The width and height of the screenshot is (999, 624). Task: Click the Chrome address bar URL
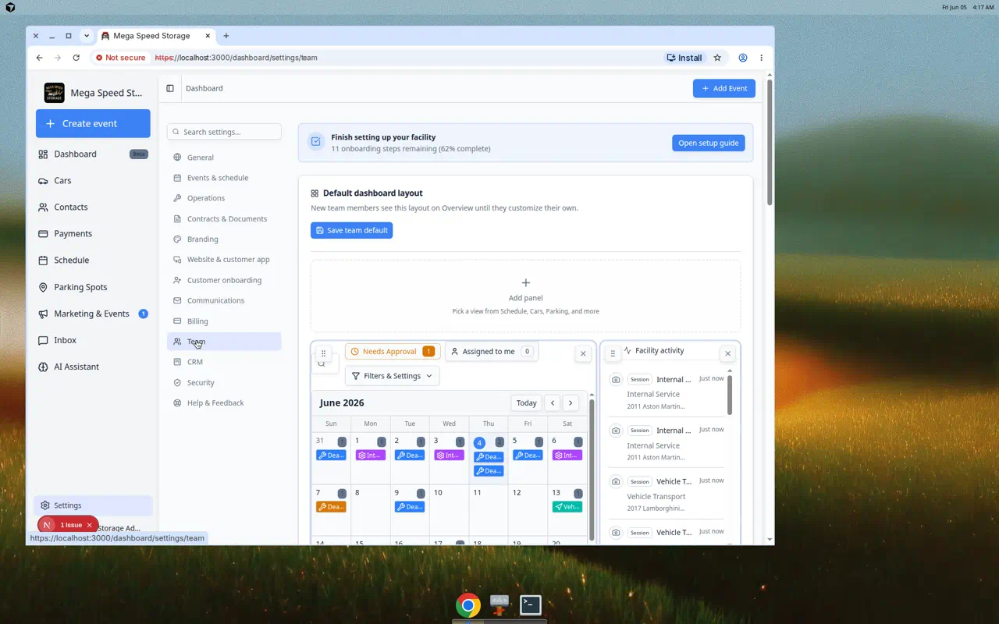coord(236,58)
